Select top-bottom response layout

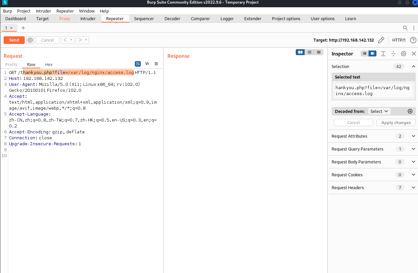pos(310,52)
